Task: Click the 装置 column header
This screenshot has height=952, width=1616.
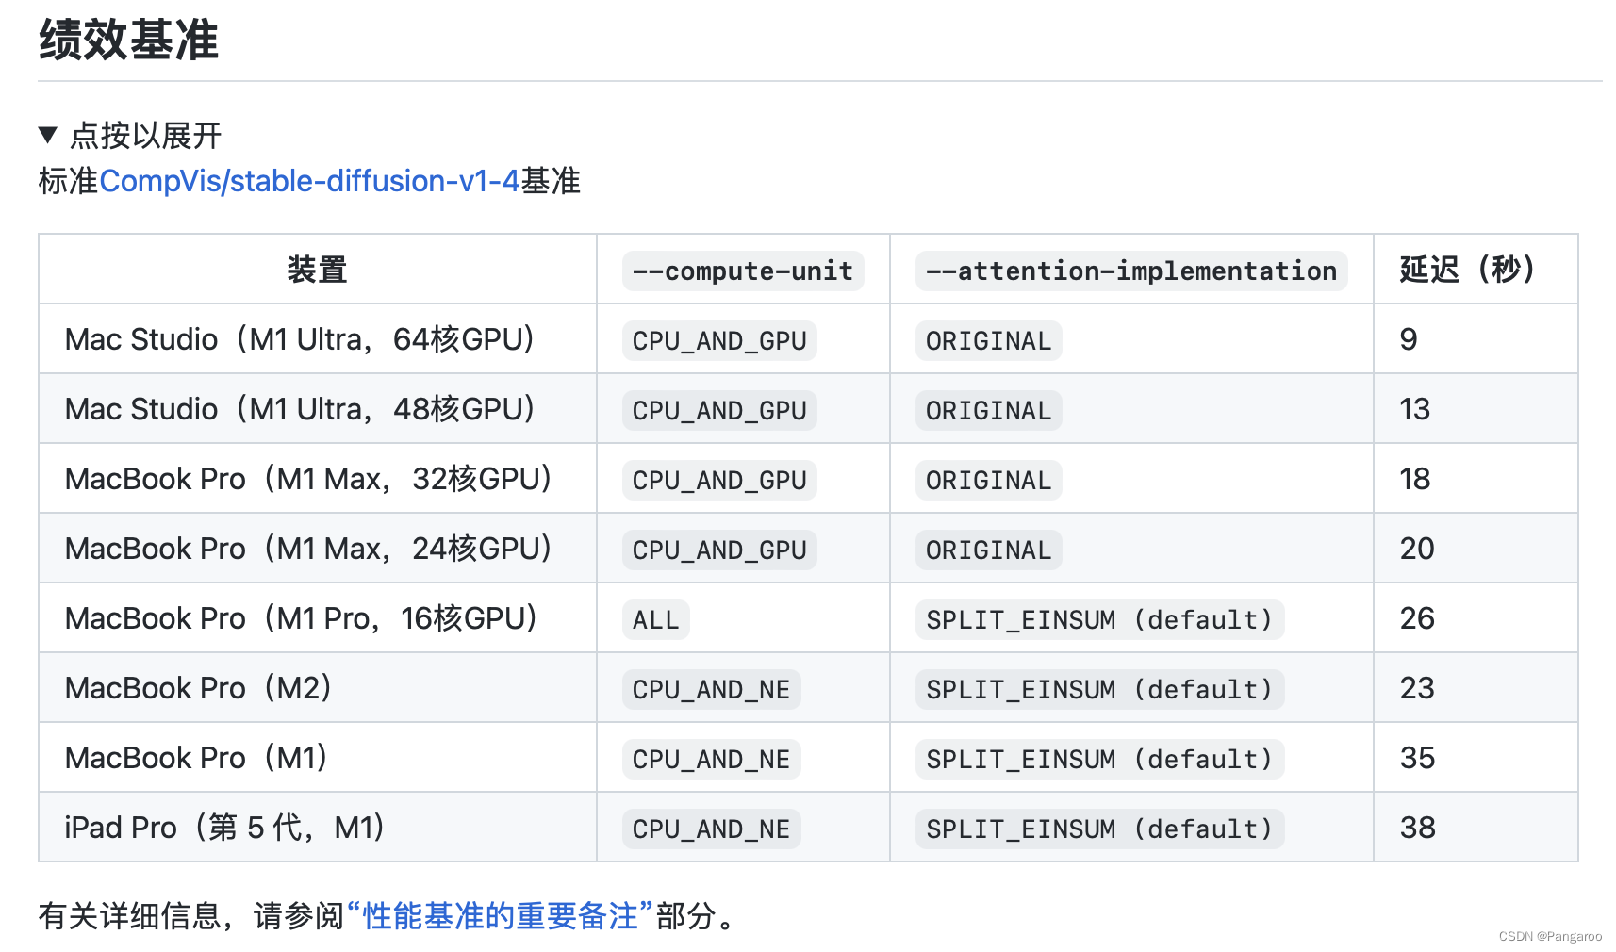Action: point(317,270)
